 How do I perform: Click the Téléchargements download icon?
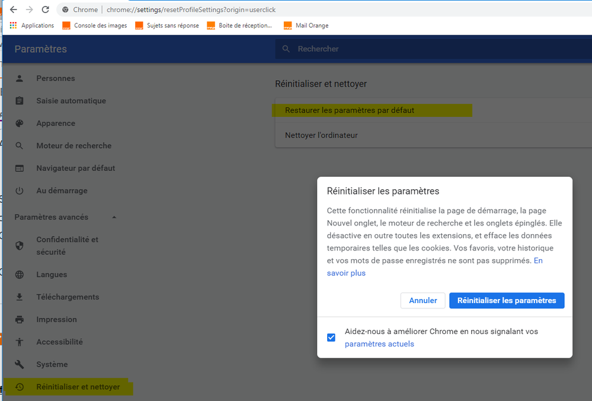coord(20,297)
